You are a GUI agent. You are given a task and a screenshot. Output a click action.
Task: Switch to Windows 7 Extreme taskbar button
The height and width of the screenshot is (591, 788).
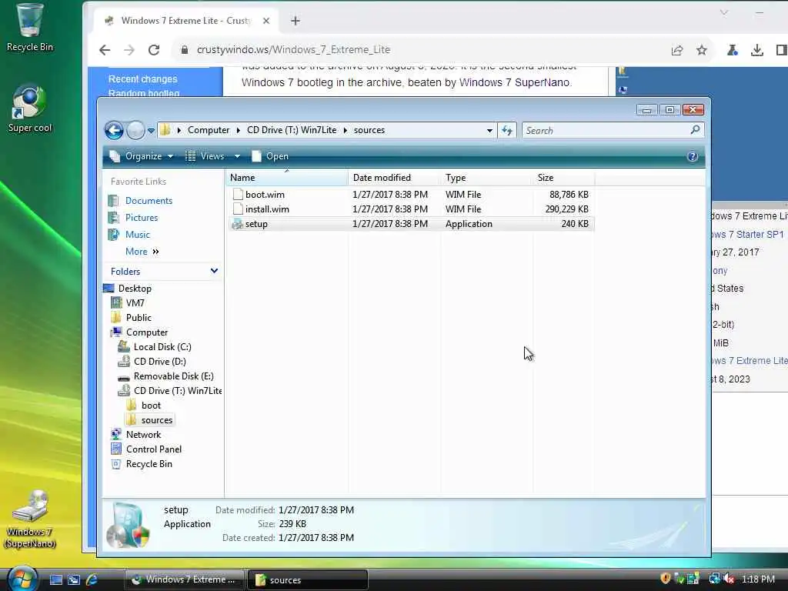pyautogui.click(x=184, y=579)
